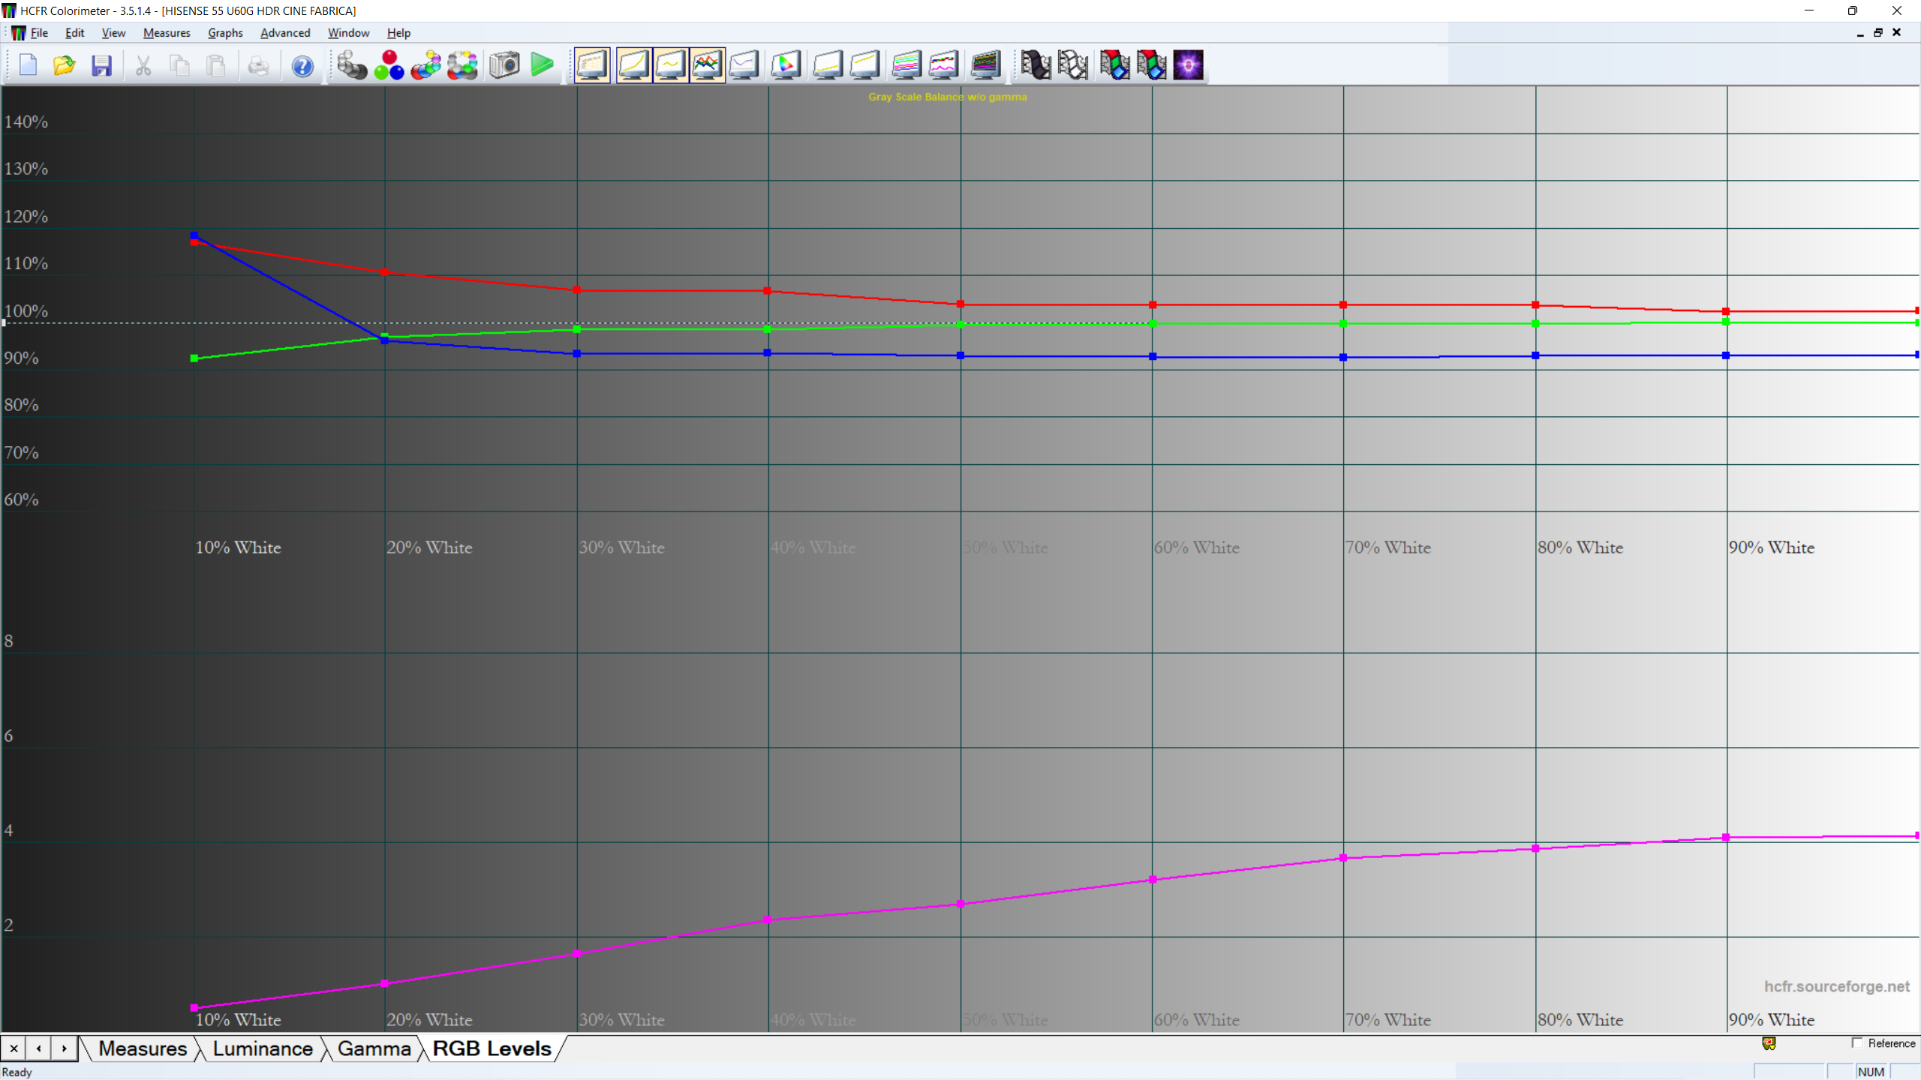Click the tab scroll right arrow button
The width and height of the screenshot is (1921, 1080).
[x=65, y=1048]
